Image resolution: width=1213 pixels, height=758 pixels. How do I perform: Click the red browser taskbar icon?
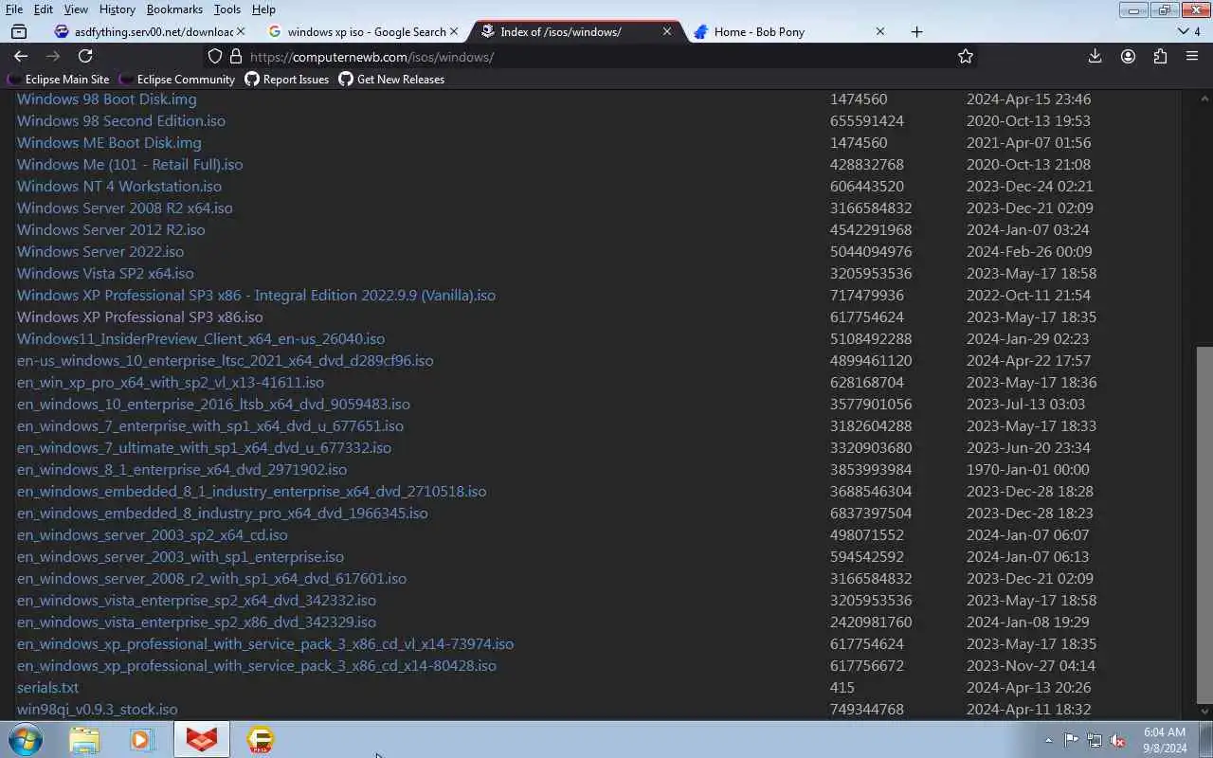click(201, 739)
